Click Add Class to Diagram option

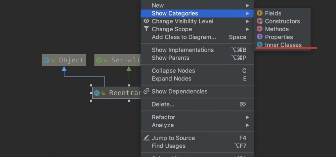point(184,37)
